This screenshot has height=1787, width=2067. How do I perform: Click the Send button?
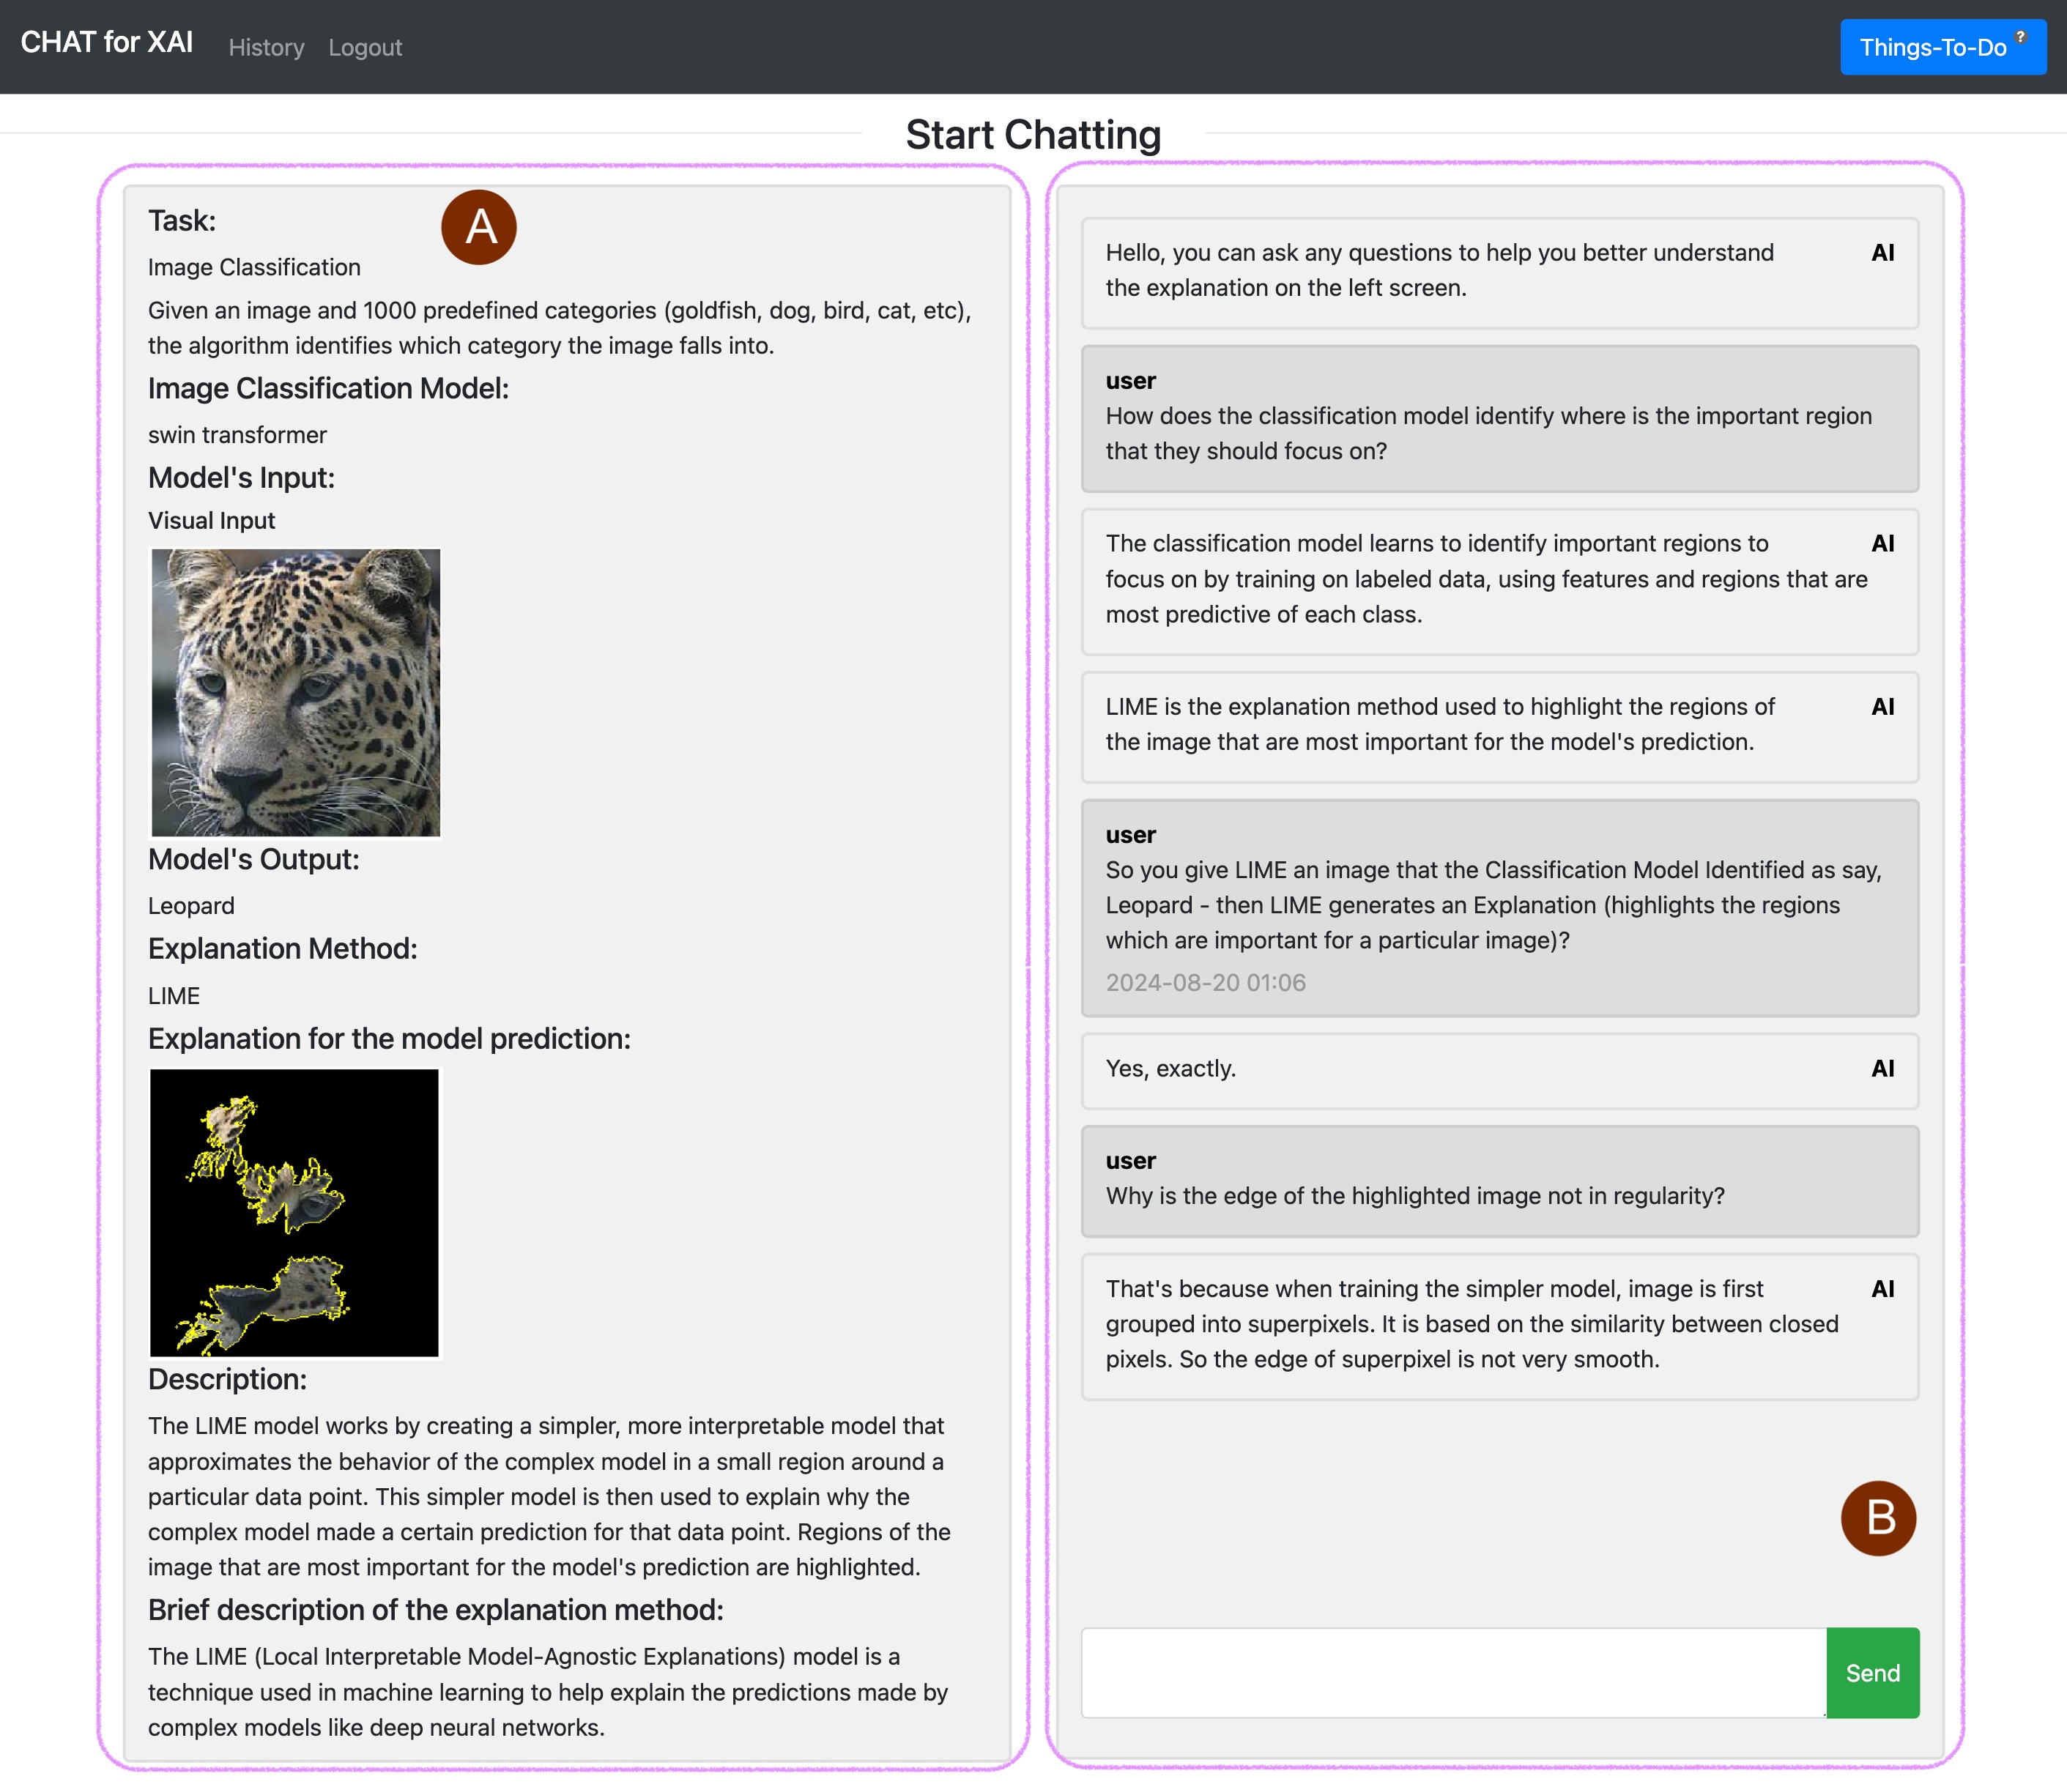pos(1872,1672)
